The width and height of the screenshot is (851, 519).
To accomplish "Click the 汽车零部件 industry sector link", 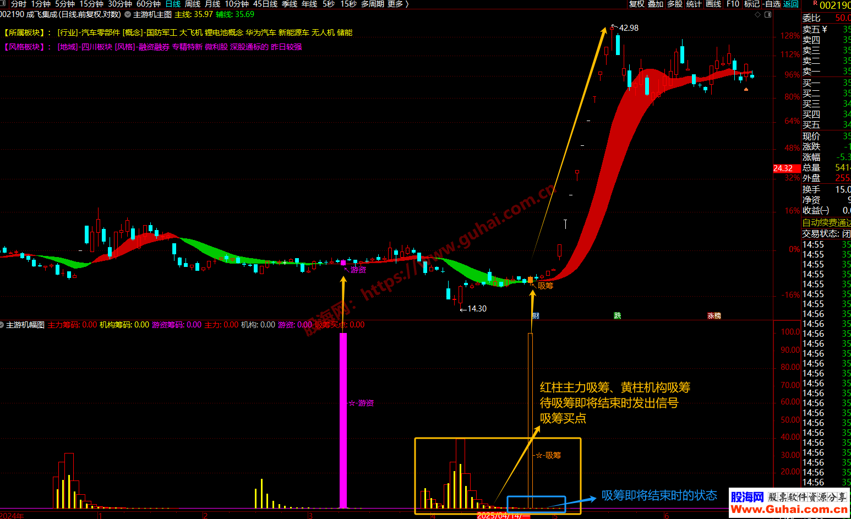I will click(x=100, y=32).
